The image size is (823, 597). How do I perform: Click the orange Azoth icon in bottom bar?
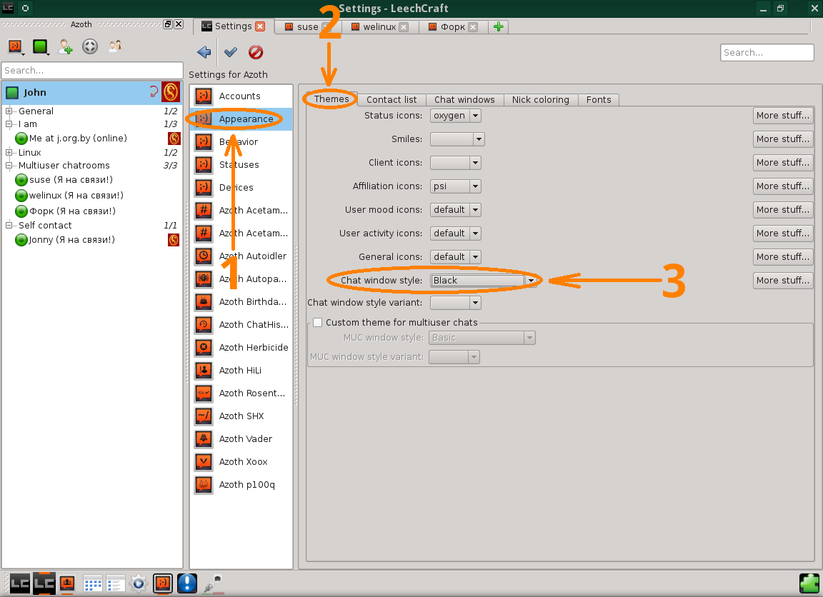point(163,583)
